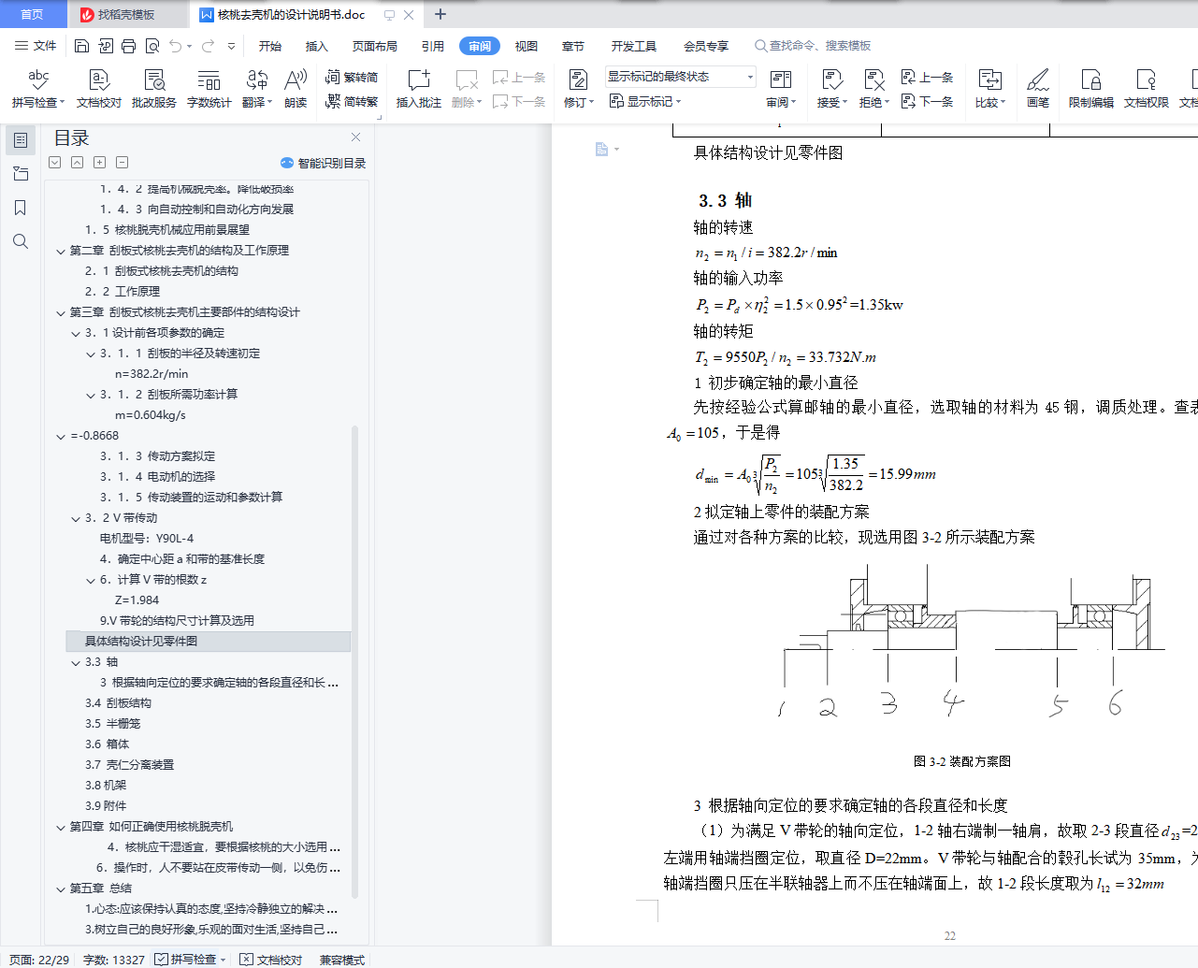Viewport: 1198px width, 968px height.
Task: Go to the 首页 home tab
Action: (32, 14)
